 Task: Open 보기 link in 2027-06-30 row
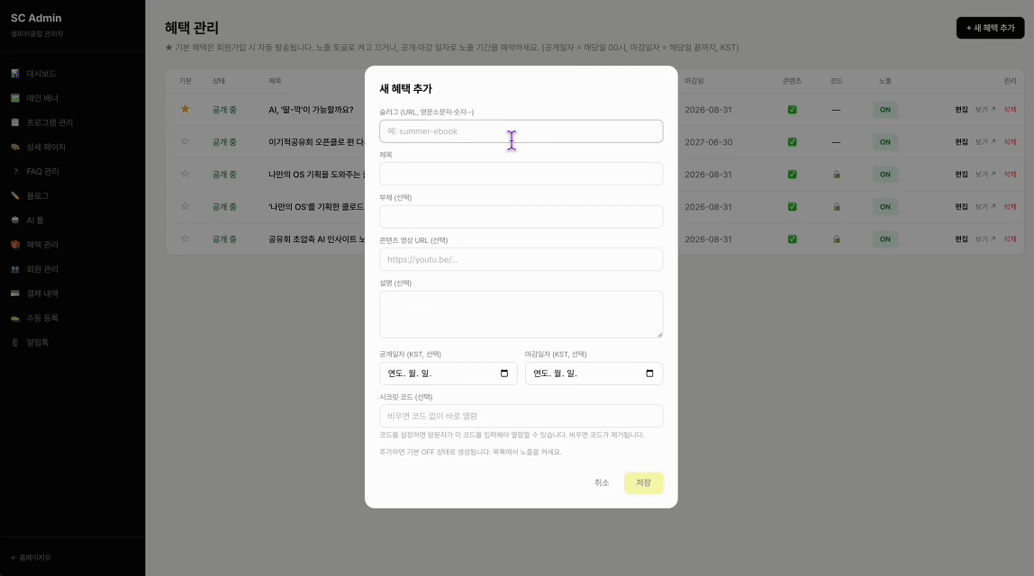pos(985,142)
